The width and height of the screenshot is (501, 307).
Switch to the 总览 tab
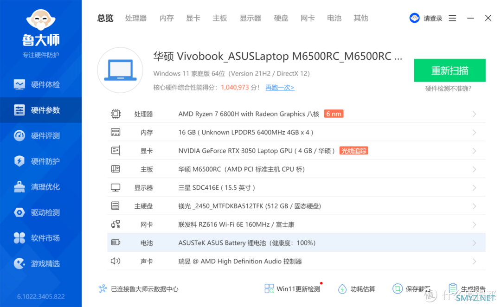pos(105,18)
